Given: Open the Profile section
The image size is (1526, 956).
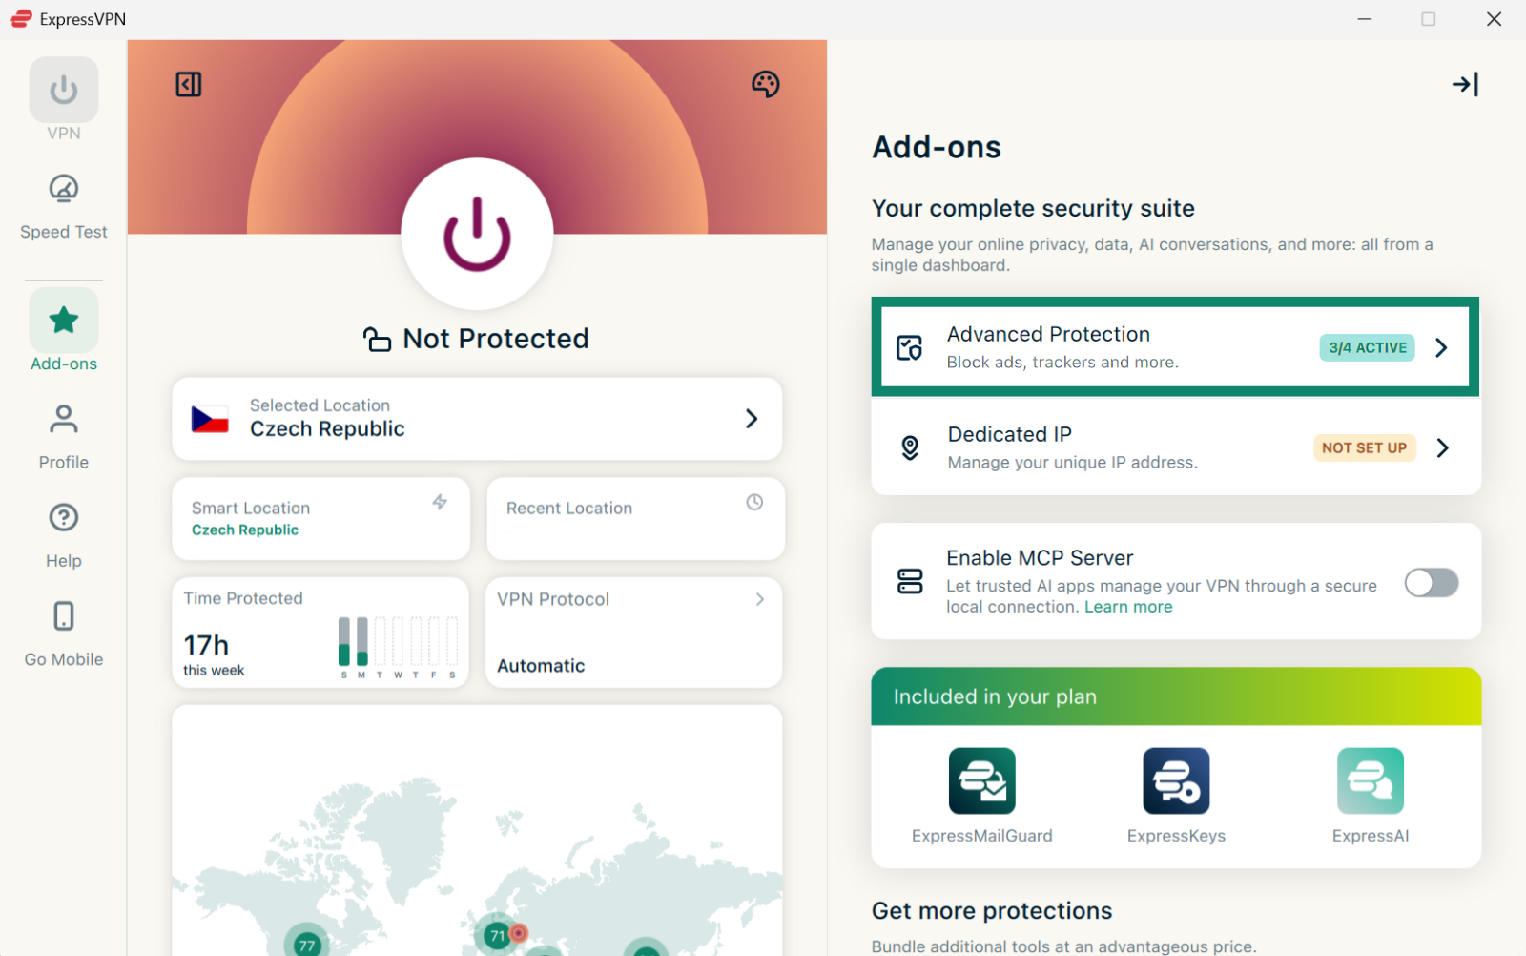Looking at the screenshot, I should pyautogui.click(x=64, y=437).
